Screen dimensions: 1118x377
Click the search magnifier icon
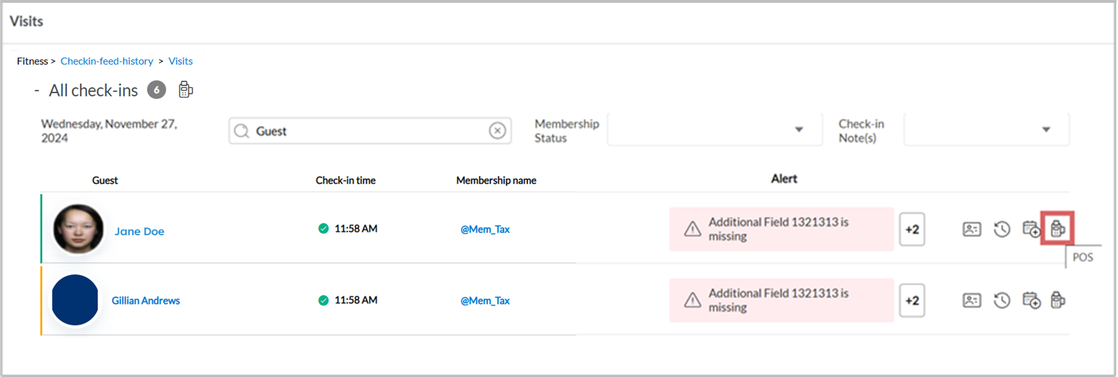click(242, 131)
